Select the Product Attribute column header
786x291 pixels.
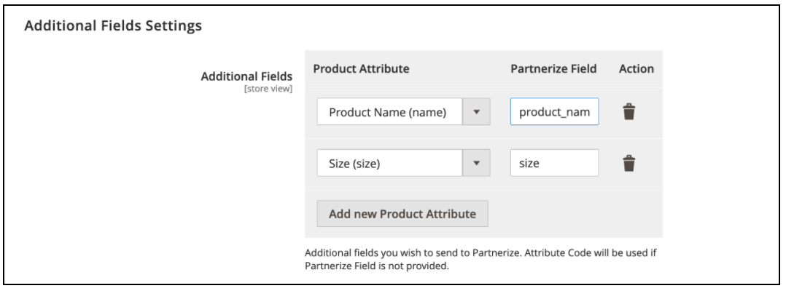pyautogui.click(x=361, y=68)
